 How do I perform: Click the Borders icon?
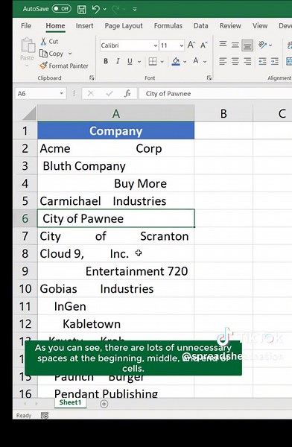[x=153, y=61]
